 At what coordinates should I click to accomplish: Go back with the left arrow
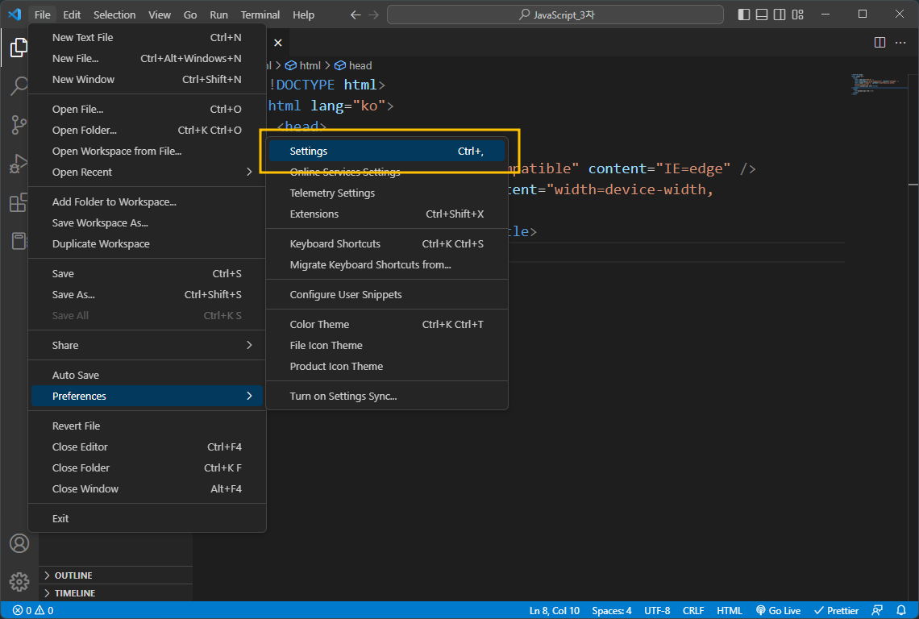[x=356, y=15]
